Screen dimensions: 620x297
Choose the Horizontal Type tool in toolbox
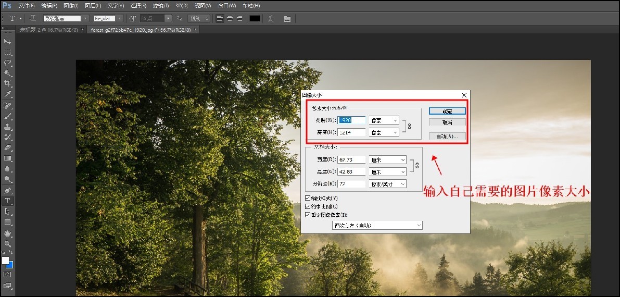coord(8,201)
